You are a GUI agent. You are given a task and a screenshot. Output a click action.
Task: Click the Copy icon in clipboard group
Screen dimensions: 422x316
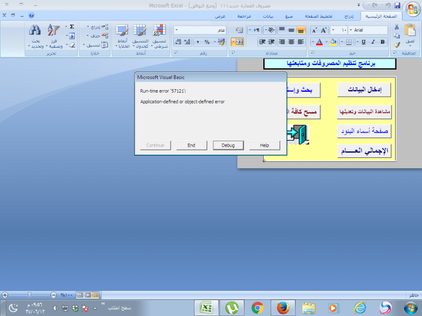point(396,36)
